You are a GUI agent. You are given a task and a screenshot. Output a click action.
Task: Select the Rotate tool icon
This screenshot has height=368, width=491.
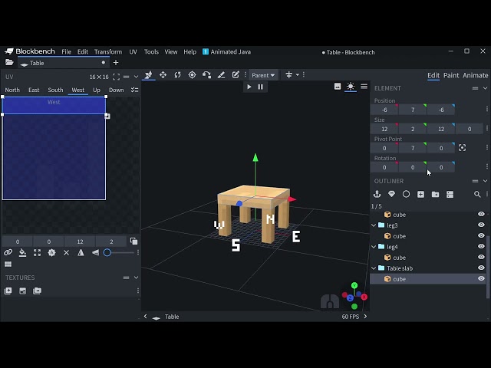pyautogui.click(x=177, y=75)
